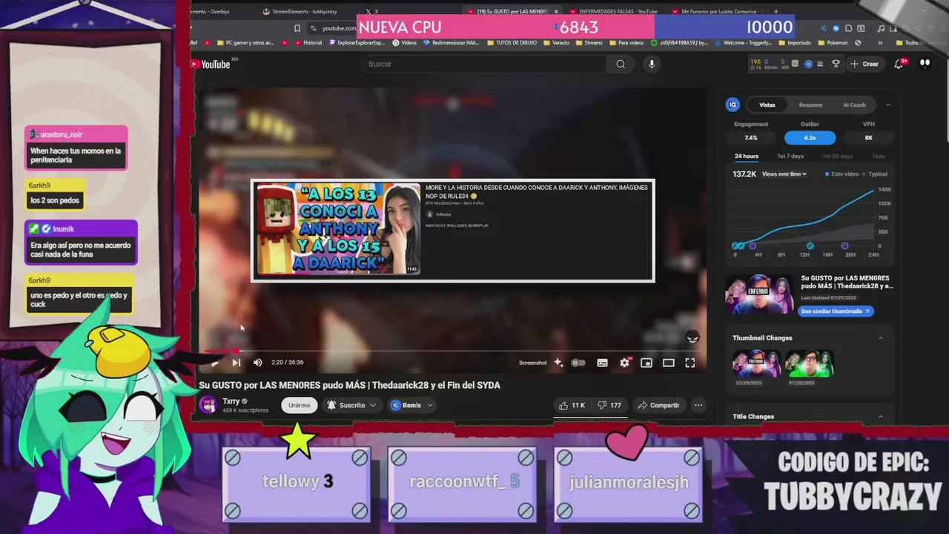This screenshot has width=949, height=534.
Task: Toggle the player autoplay switch
Action: click(578, 363)
